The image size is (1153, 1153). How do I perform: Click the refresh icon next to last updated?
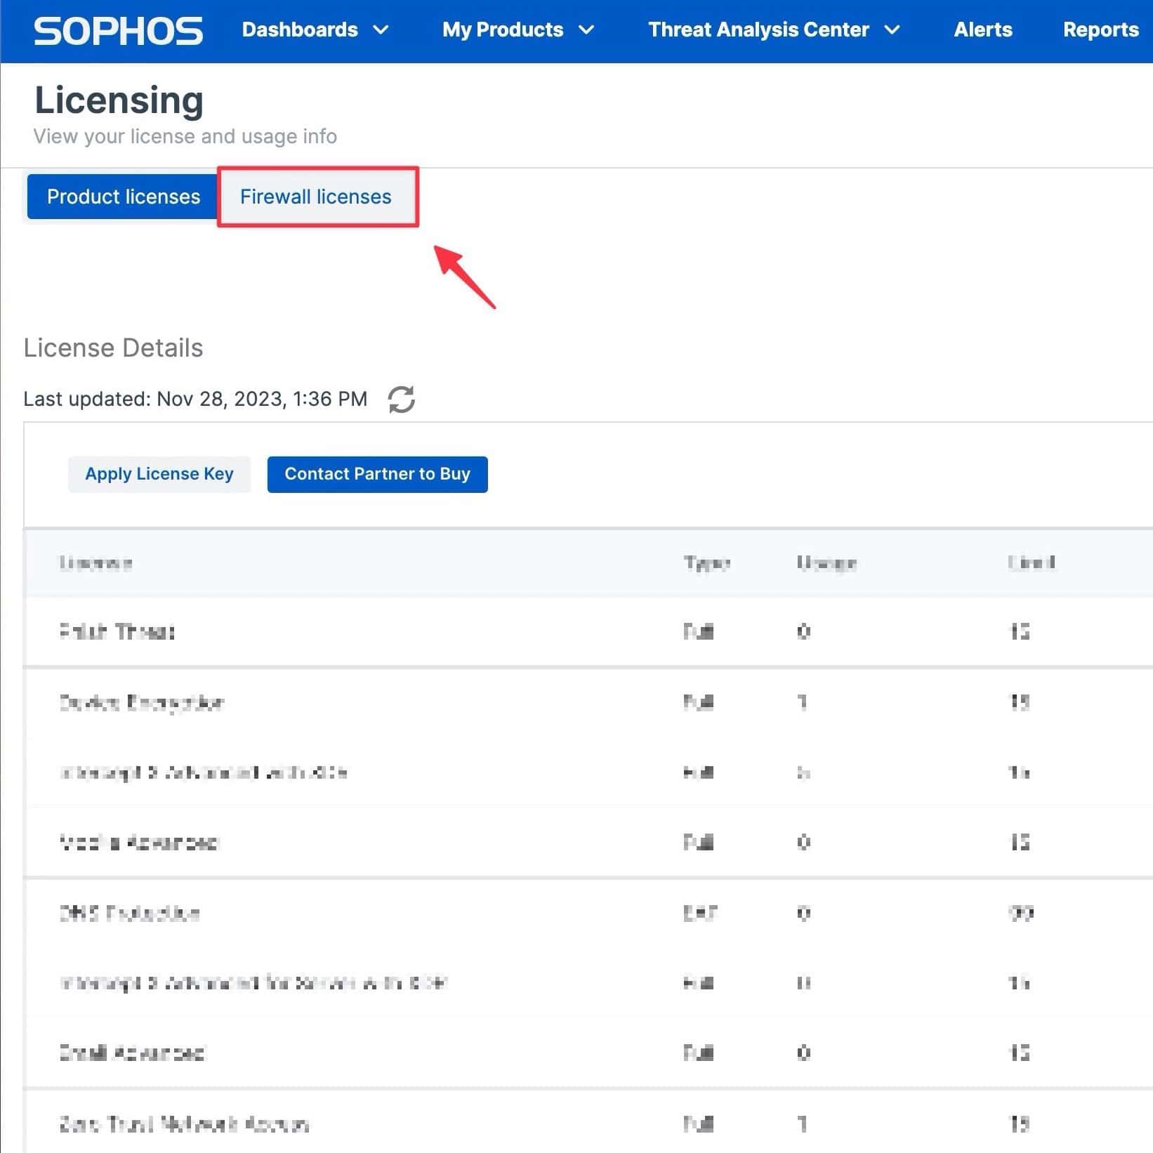click(401, 398)
